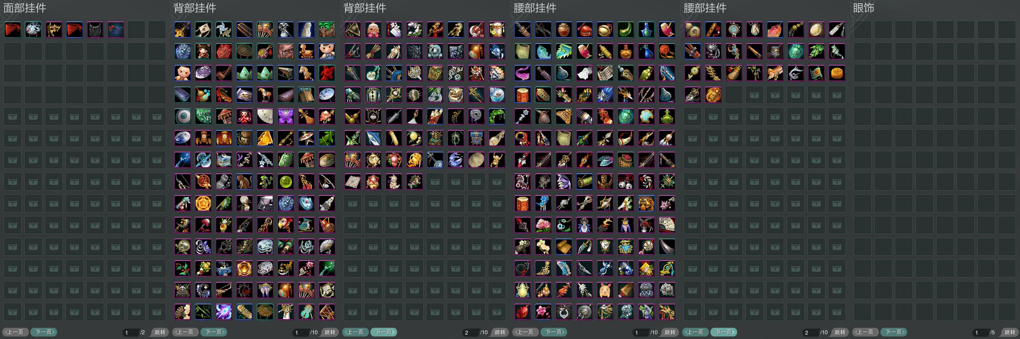Click 上一页 in the 眼饰 panel
This screenshot has width=1020, height=339.
865,332
